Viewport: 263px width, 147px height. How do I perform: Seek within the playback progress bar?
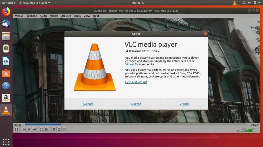click(136, 124)
